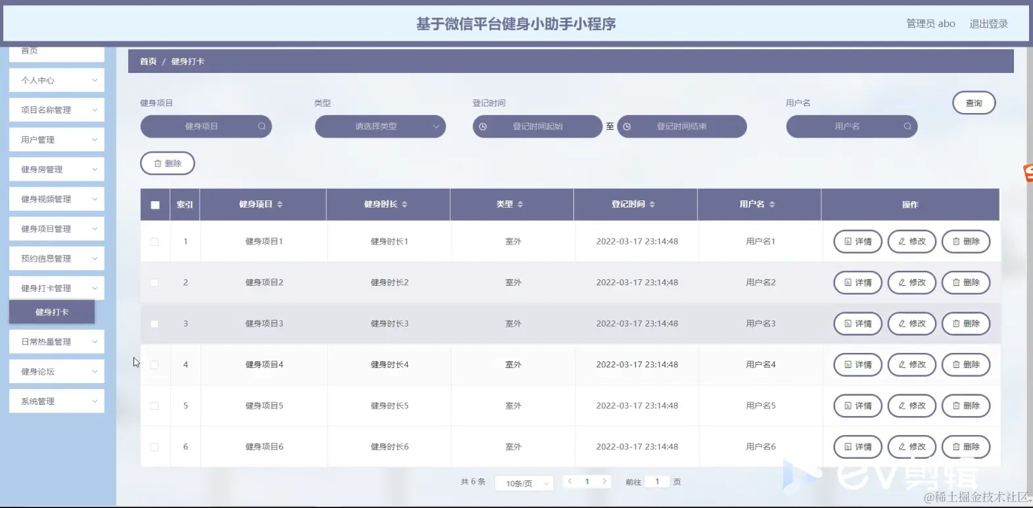
Task: Click 健身项目 search input field
Action: coord(206,126)
